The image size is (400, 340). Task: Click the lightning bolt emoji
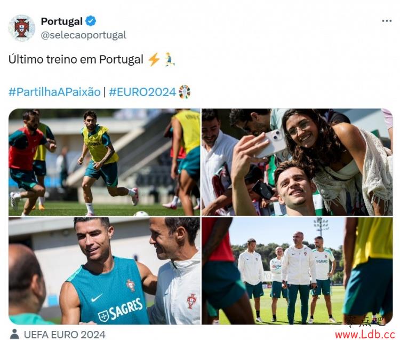tap(154, 59)
